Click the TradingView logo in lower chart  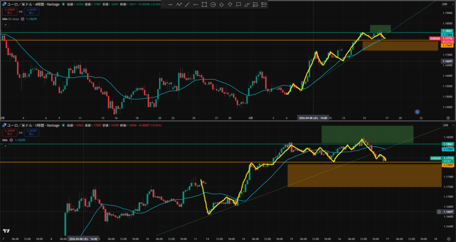[6, 231]
